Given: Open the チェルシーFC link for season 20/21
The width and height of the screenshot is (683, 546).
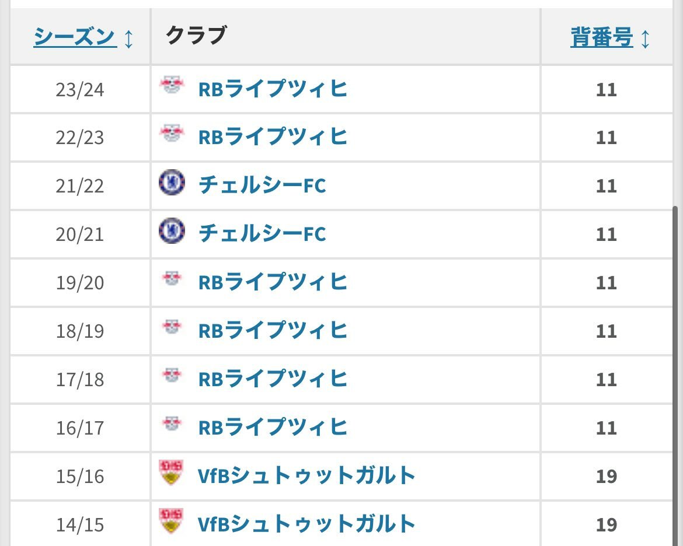Looking at the screenshot, I should point(262,234).
